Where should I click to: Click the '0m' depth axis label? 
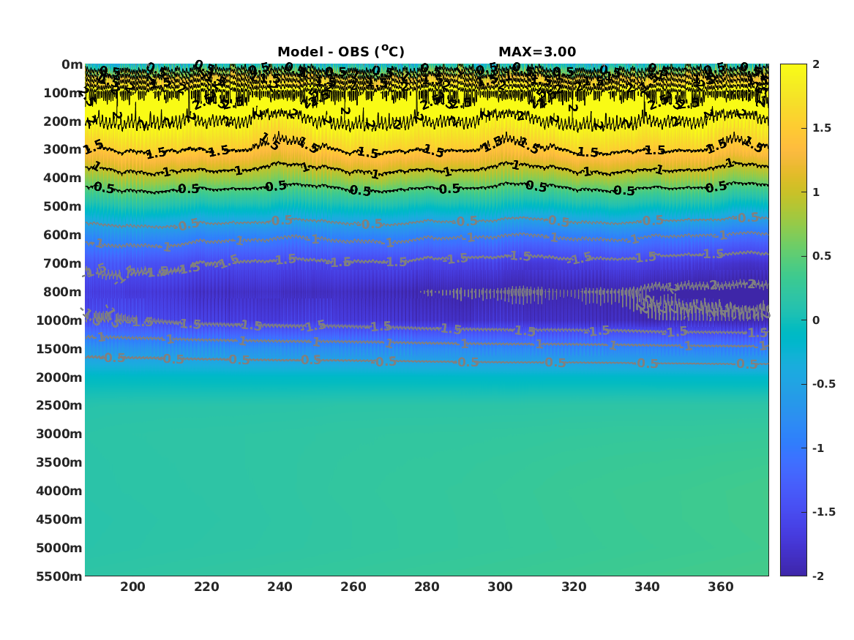click(72, 65)
